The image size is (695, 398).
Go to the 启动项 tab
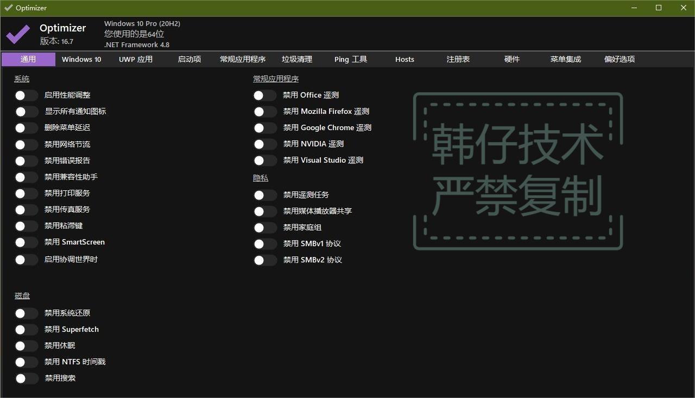[189, 59]
